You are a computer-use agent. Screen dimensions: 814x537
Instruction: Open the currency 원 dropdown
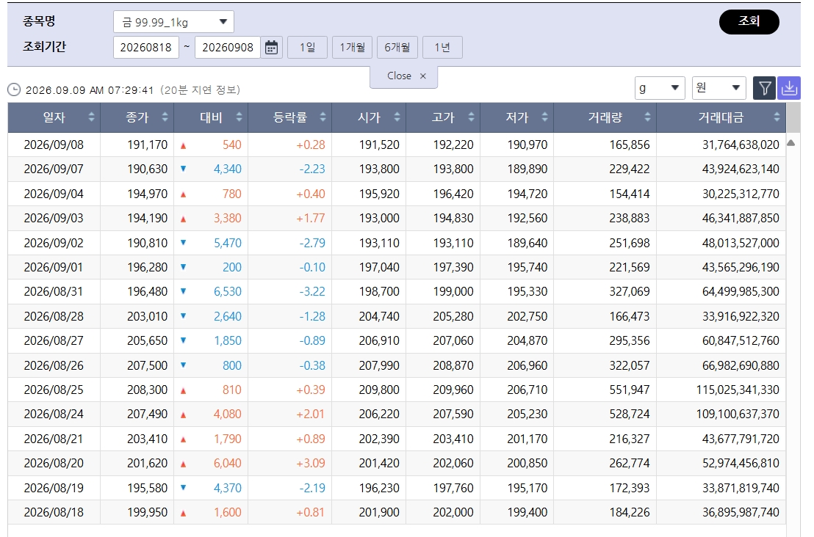click(x=719, y=88)
